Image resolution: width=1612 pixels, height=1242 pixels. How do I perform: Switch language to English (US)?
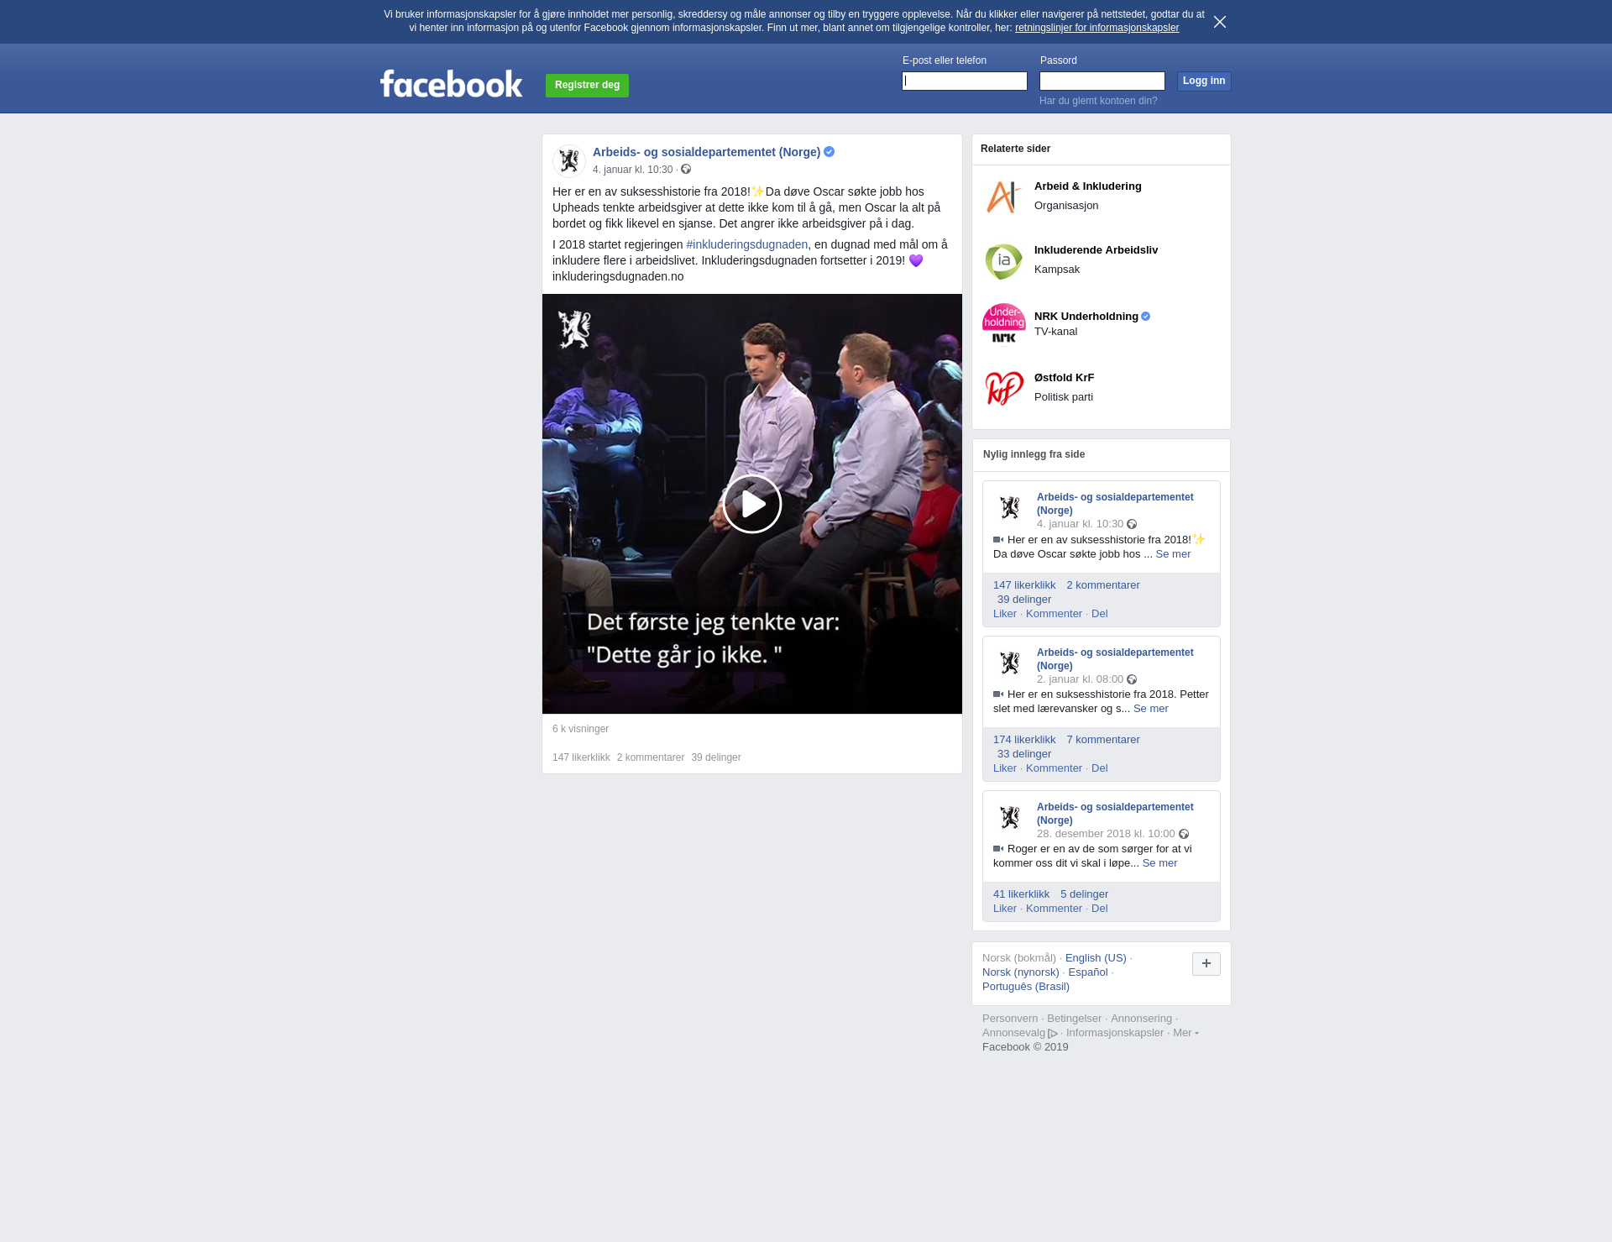1096,958
